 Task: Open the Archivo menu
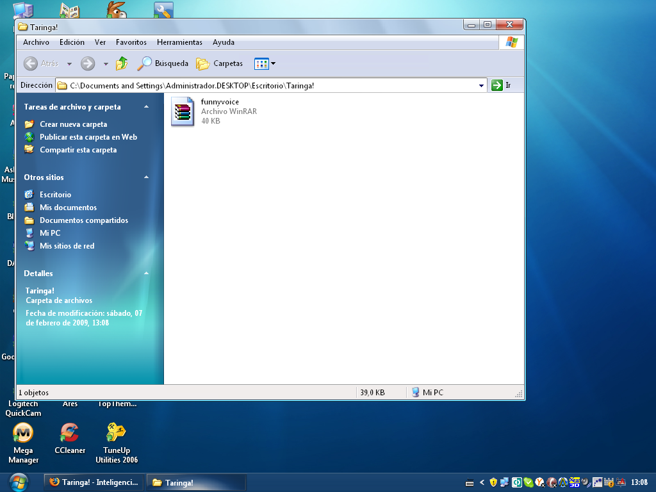(x=36, y=42)
